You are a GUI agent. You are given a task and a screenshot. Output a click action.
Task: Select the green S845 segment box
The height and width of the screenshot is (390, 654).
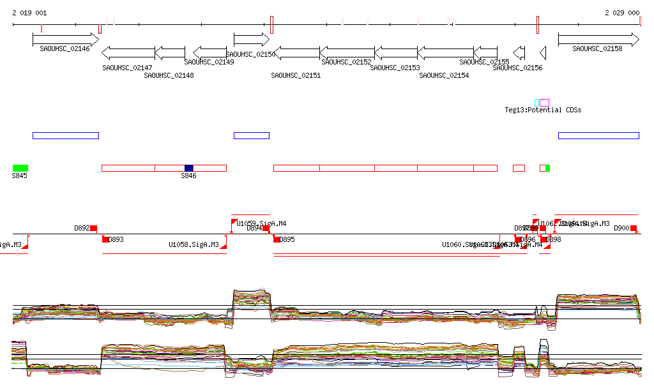tap(20, 168)
